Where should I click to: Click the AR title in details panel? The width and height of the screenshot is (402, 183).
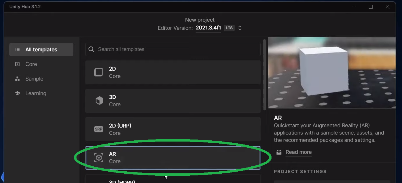coord(278,118)
